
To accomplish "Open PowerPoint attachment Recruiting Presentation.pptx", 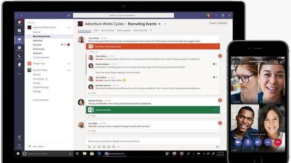I will [153, 47].
